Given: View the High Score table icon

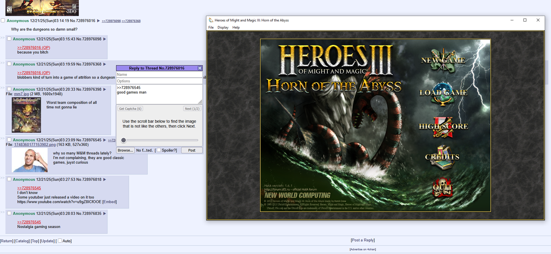Looking at the screenshot, I should [x=443, y=127].
